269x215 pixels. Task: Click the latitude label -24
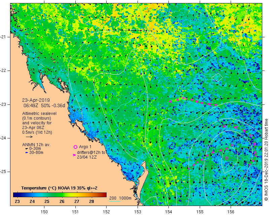3,138
